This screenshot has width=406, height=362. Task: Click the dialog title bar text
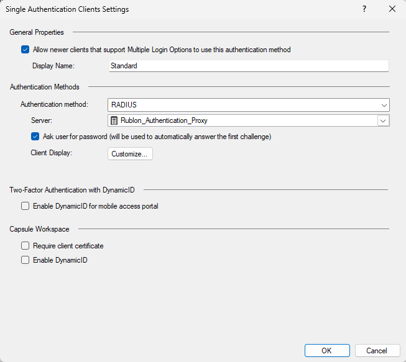click(x=67, y=9)
